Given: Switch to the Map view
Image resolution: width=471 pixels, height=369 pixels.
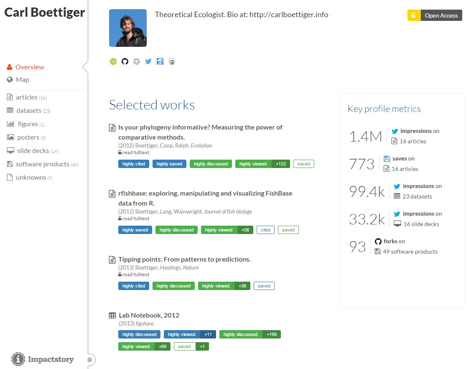Looking at the screenshot, I should point(18,79).
